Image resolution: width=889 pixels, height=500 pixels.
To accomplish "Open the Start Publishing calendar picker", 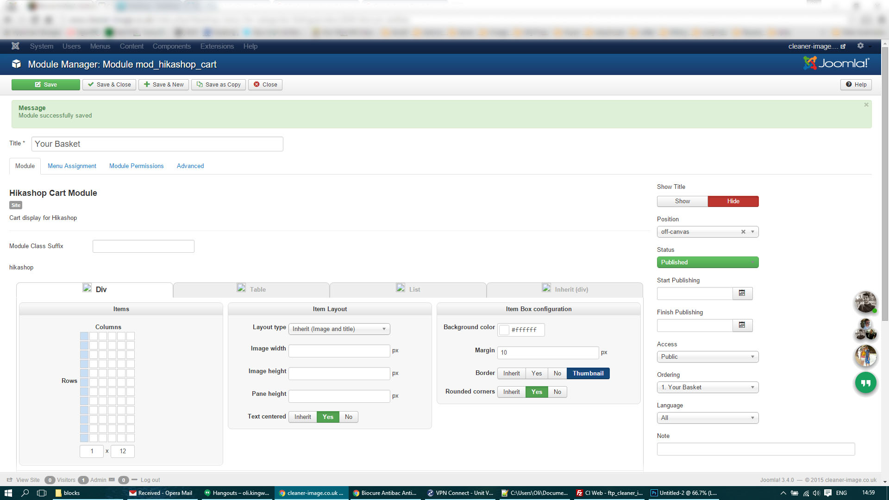I will click(x=742, y=293).
